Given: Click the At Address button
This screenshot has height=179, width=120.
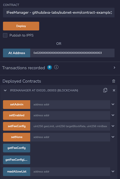Looking at the screenshot, I should 17,53.
